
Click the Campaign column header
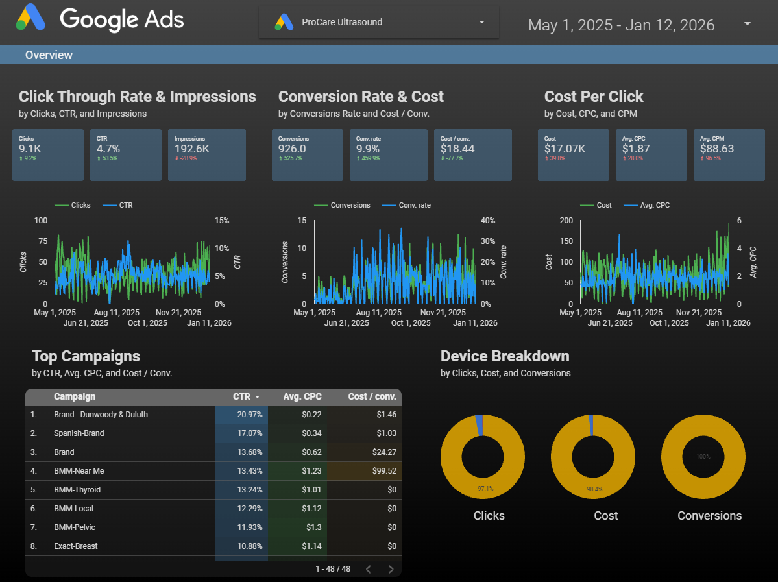pos(75,396)
